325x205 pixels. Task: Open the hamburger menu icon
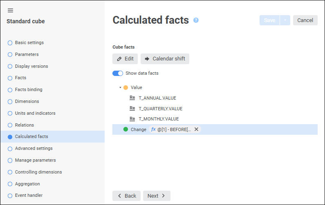(x=10, y=10)
